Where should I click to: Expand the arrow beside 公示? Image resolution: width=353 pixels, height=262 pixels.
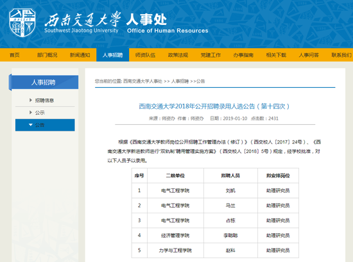[31, 112]
